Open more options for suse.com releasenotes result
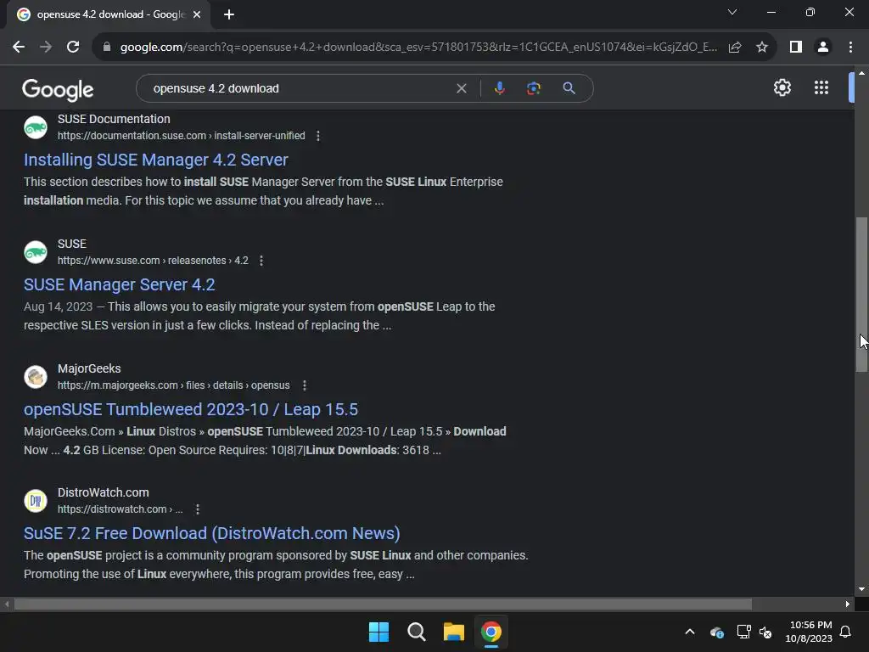This screenshot has height=652, width=869. coord(261,261)
